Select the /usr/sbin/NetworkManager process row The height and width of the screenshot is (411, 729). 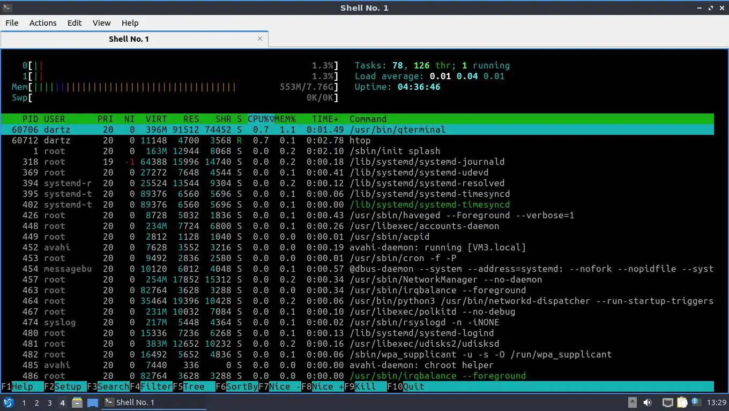(x=358, y=279)
